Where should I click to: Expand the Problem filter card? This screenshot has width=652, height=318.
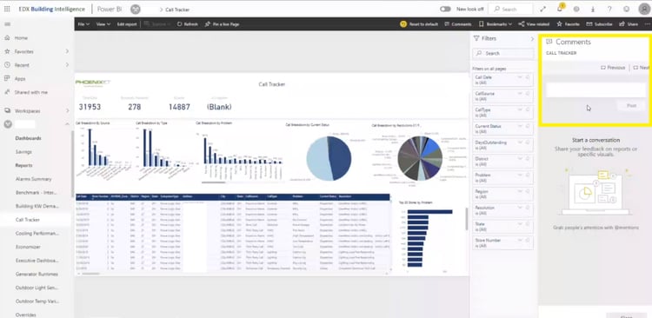tap(520, 175)
